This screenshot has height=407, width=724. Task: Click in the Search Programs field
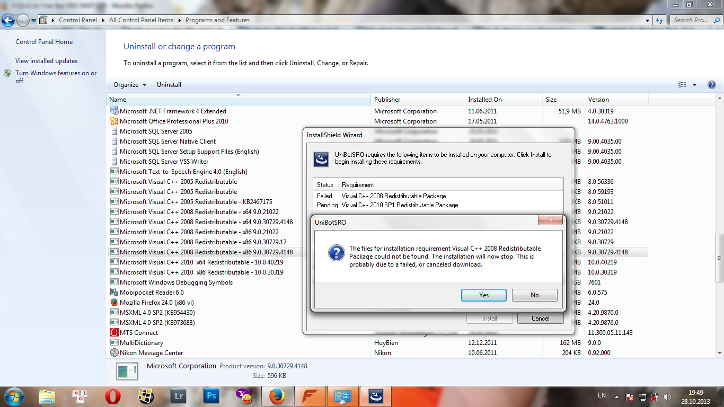696,20
